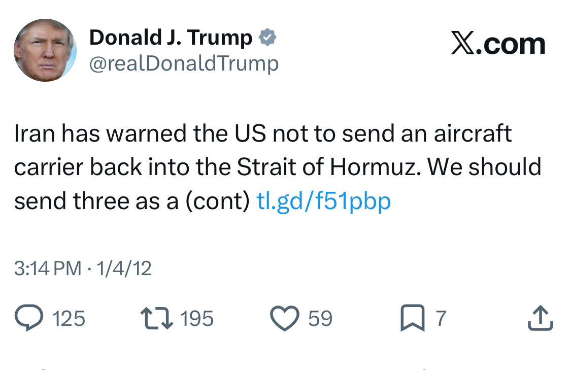This screenshot has width=571, height=370.
Task: Like the post with the heart icon
Action: 285,318
